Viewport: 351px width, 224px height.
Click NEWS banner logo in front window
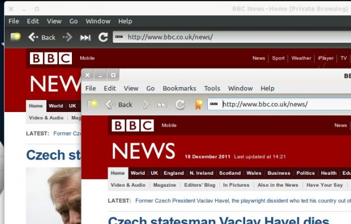(143, 151)
